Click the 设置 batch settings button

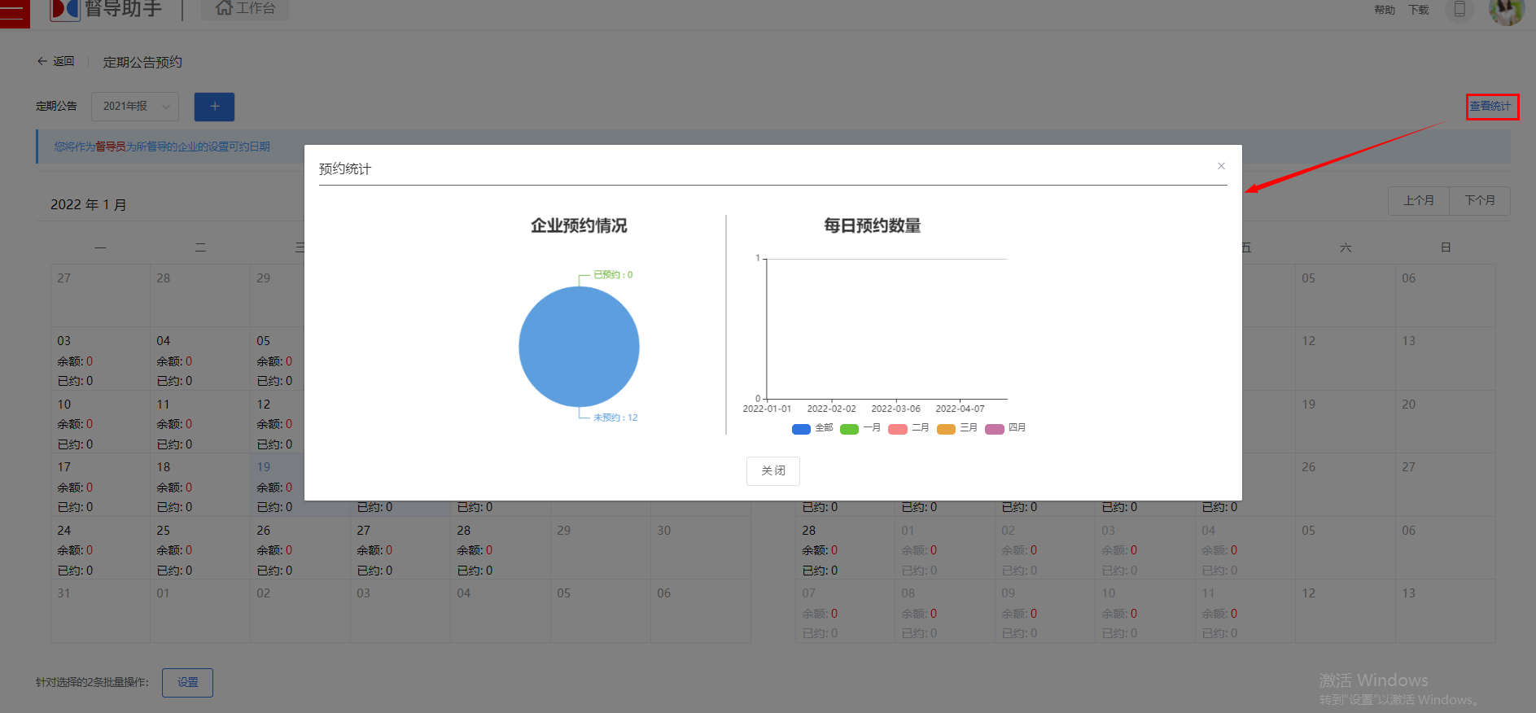187,683
